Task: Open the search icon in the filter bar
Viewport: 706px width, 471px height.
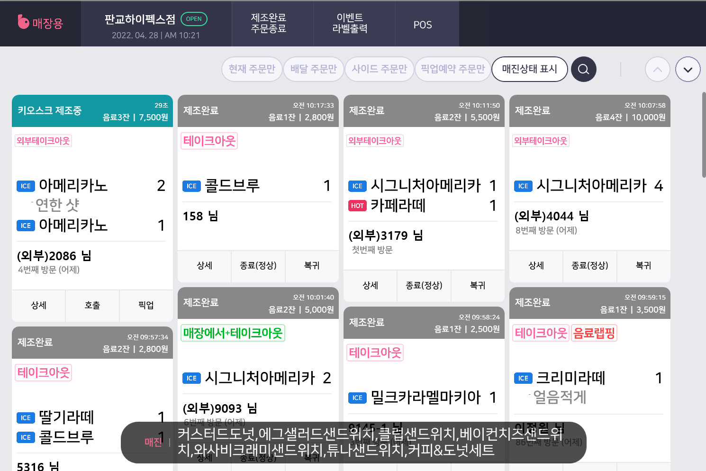Action: pos(583,69)
